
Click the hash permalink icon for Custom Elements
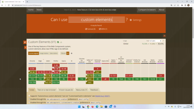(25, 42)
